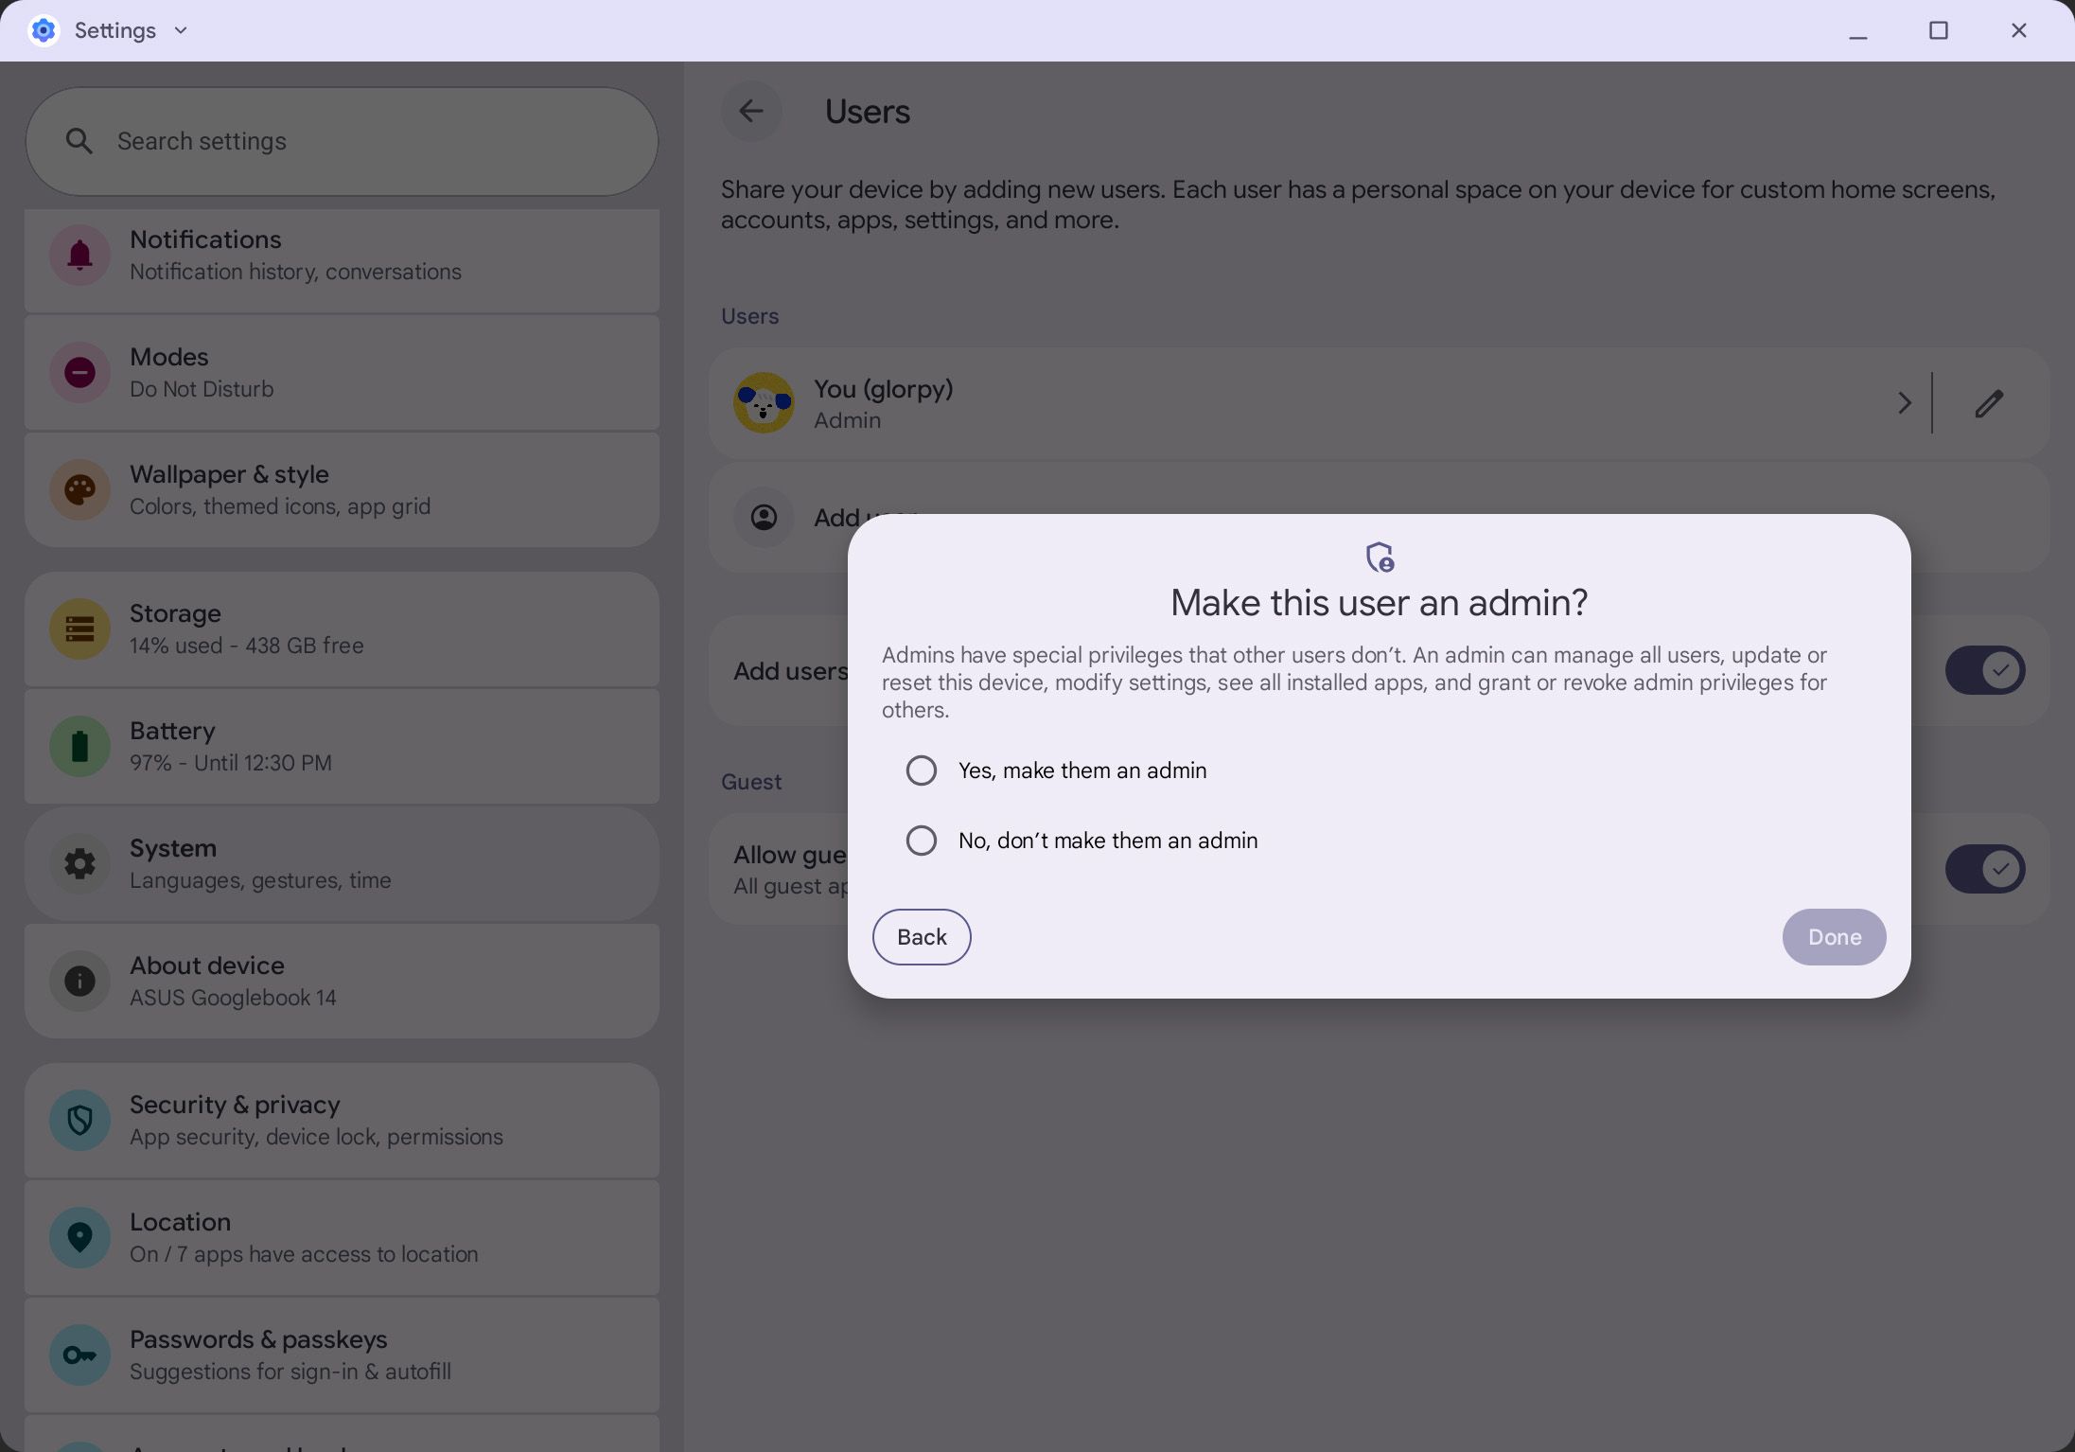2075x1452 pixels.
Task: Open Battery settings icon
Action: [79, 746]
